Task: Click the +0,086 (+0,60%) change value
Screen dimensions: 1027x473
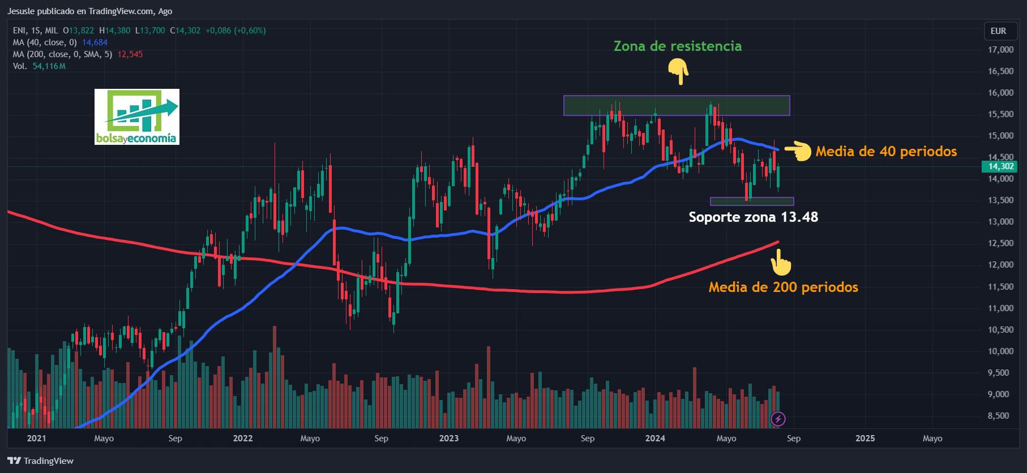Action: tap(236, 31)
